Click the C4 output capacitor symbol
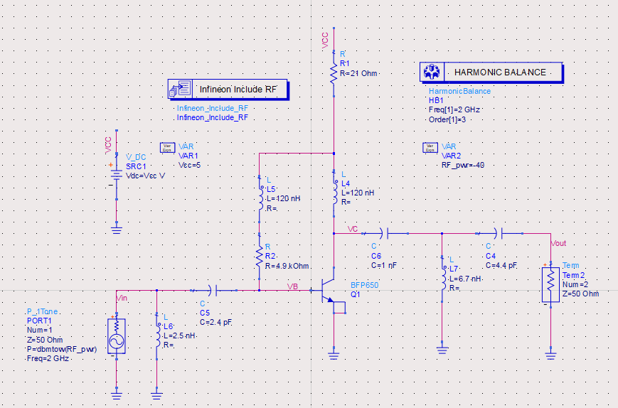Screen dimensions: 618x408 point(502,232)
